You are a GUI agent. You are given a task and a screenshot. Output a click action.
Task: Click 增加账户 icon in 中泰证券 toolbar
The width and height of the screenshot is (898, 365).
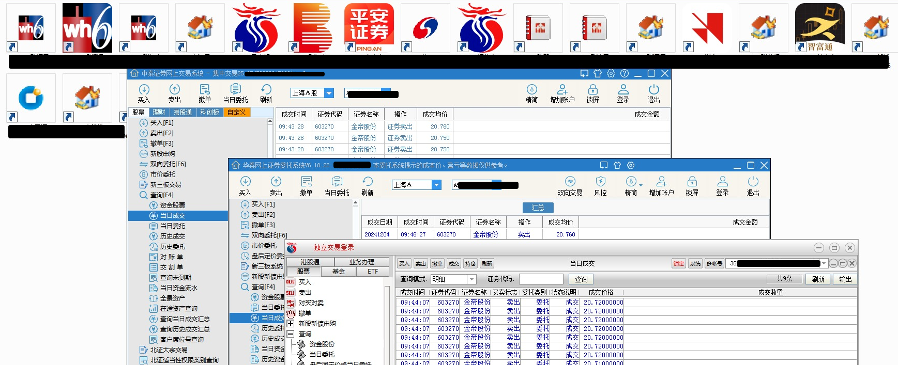point(562,93)
